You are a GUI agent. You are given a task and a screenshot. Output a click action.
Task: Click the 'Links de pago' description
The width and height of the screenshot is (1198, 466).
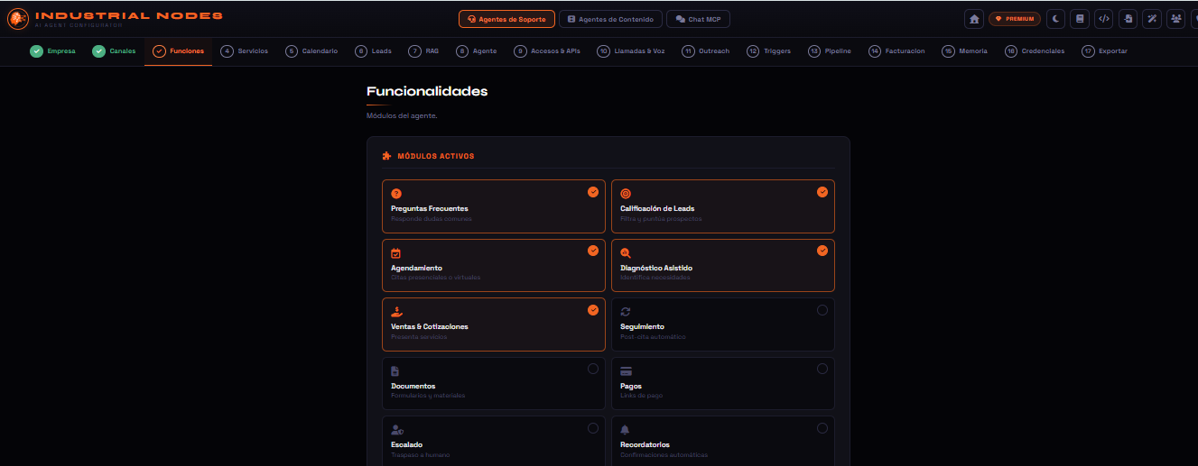point(642,396)
